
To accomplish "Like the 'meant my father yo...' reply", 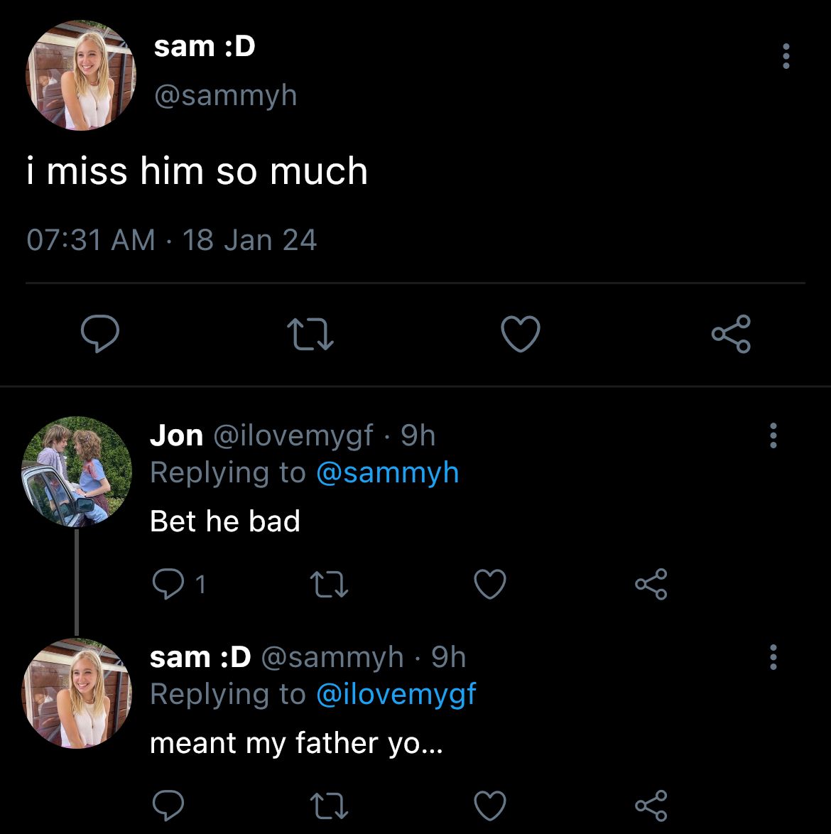I will [x=490, y=805].
